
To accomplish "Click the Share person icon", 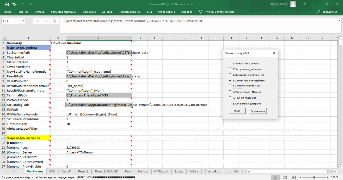I will coord(319,12).
